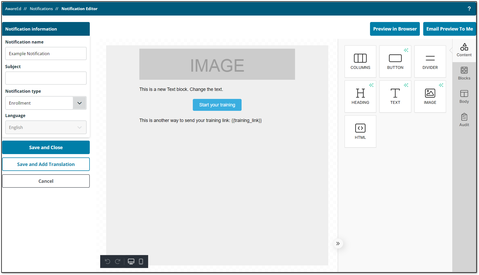
Task: Switch to desktop preview mode
Action: (131, 262)
